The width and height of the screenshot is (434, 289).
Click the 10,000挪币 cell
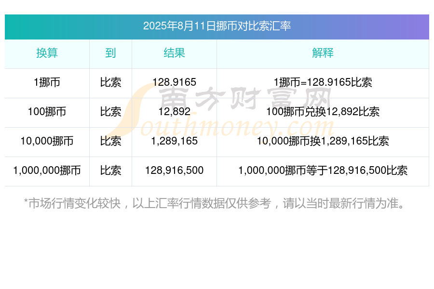coord(47,141)
